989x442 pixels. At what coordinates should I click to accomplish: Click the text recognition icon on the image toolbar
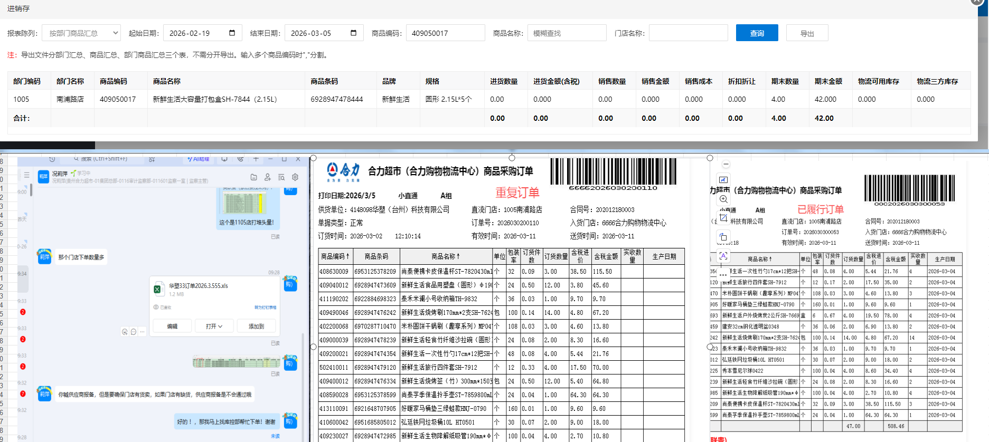click(723, 256)
